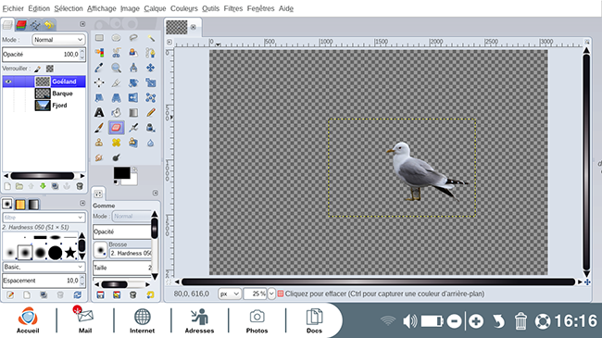The width and height of the screenshot is (602, 338).
Task: Open the zoom percentage dropdown
Action: [271, 294]
